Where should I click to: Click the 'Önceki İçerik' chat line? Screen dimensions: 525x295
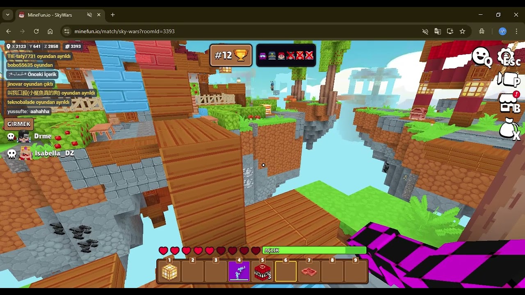(x=32, y=75)
